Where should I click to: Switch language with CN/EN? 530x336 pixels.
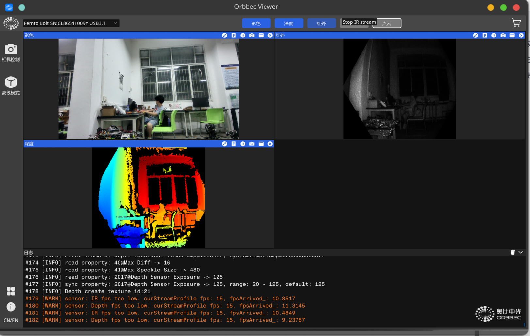pyautogui.click(x=11, y=320)
